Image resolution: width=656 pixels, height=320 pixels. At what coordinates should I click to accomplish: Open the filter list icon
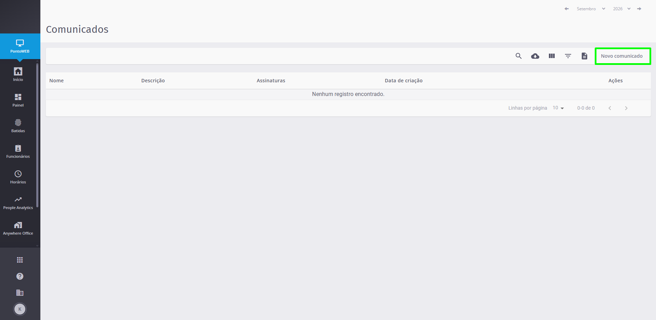[568, 56]
